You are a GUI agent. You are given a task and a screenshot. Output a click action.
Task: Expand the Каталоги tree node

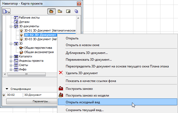(11, 57)
